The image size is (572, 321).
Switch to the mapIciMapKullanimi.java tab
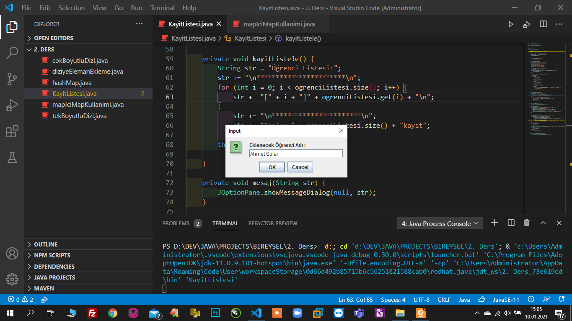[x=278, y=24]
